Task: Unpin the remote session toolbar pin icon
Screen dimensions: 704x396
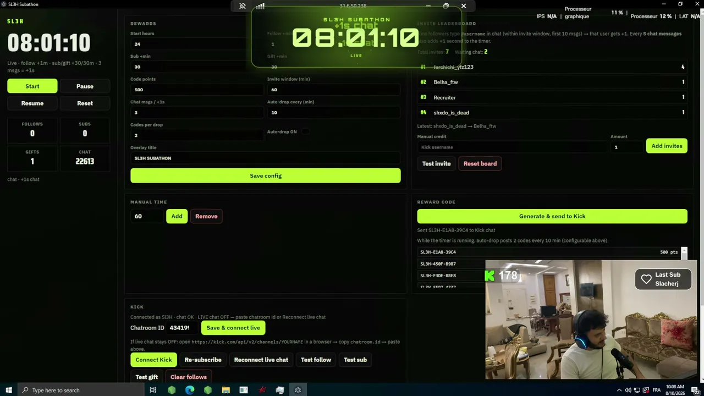Action: click(242, 6)
